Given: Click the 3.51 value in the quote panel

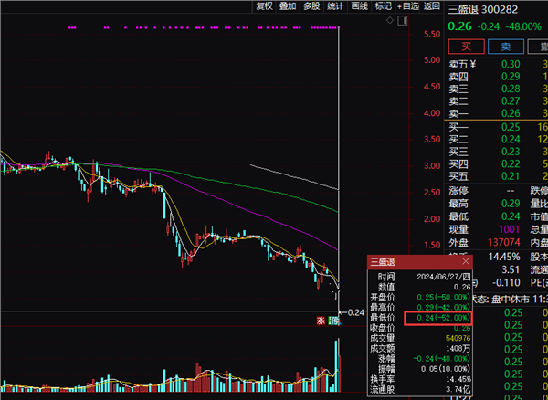Looking at the screenshot, I should [x=511, y=269].
